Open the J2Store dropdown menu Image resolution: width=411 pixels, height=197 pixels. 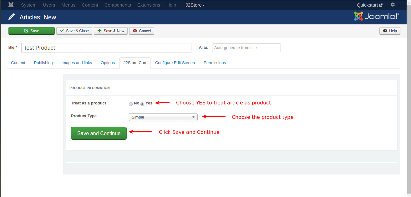(195, 5)
